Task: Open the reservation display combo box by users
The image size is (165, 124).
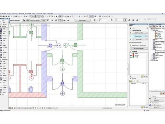Action: 139,45
